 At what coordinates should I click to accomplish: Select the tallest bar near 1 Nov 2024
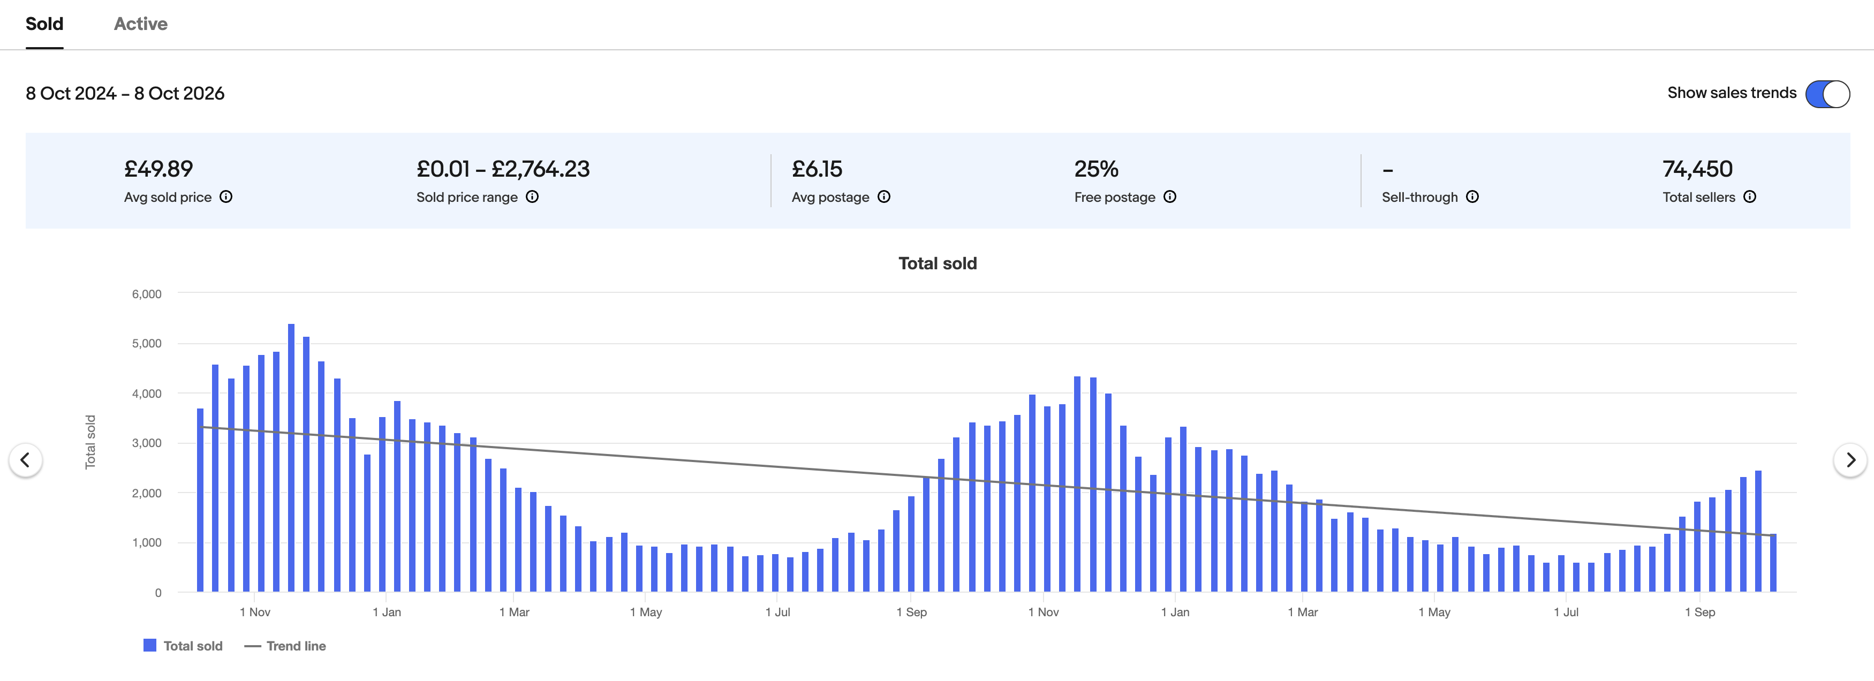[x=291, y=458]
